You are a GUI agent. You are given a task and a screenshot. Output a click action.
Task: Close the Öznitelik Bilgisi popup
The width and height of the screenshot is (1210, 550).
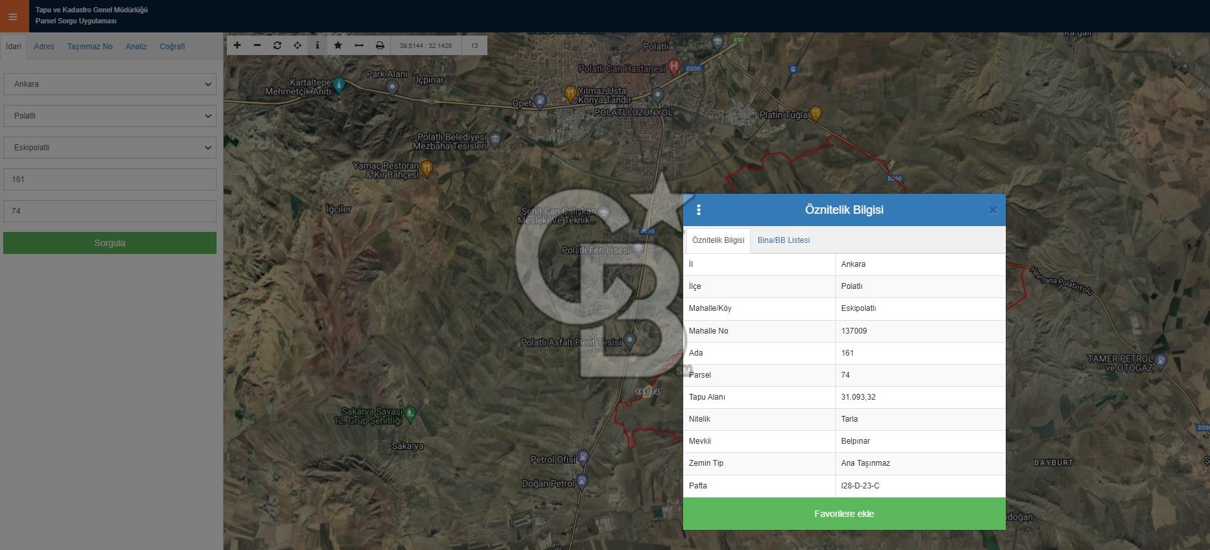pyautogui.click(x=992, y=211)
